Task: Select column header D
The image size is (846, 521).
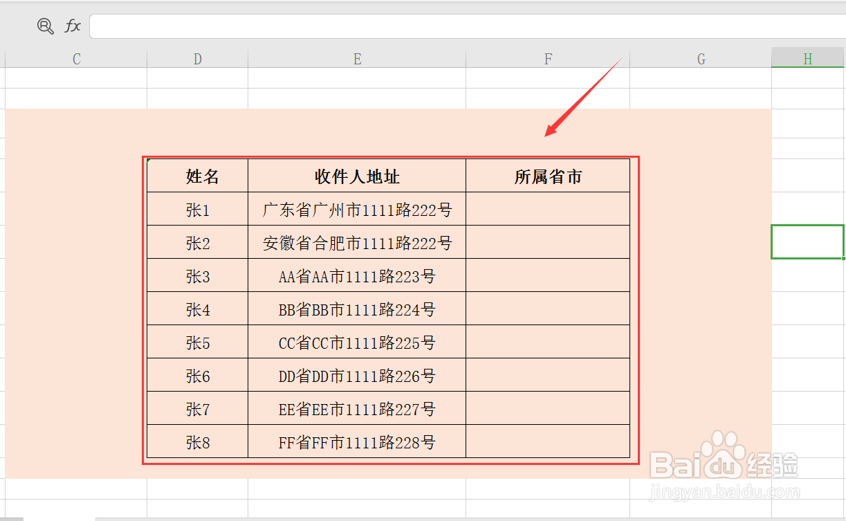Action: click(197, 59)
